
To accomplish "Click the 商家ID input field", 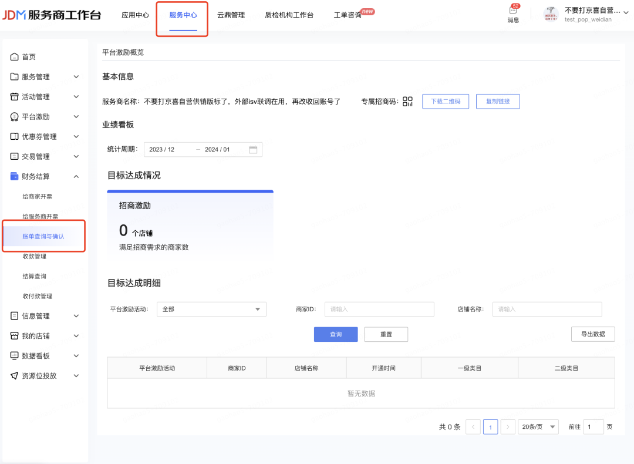I will coord(379,310).
